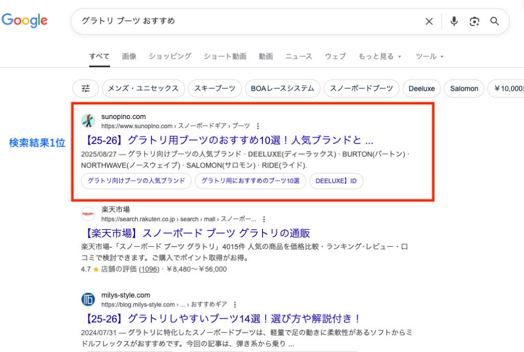The image size is (524, 352).
Task: Open sitelink グラトリ用におすすめのブーツ10選
Action: click(250, 181)
